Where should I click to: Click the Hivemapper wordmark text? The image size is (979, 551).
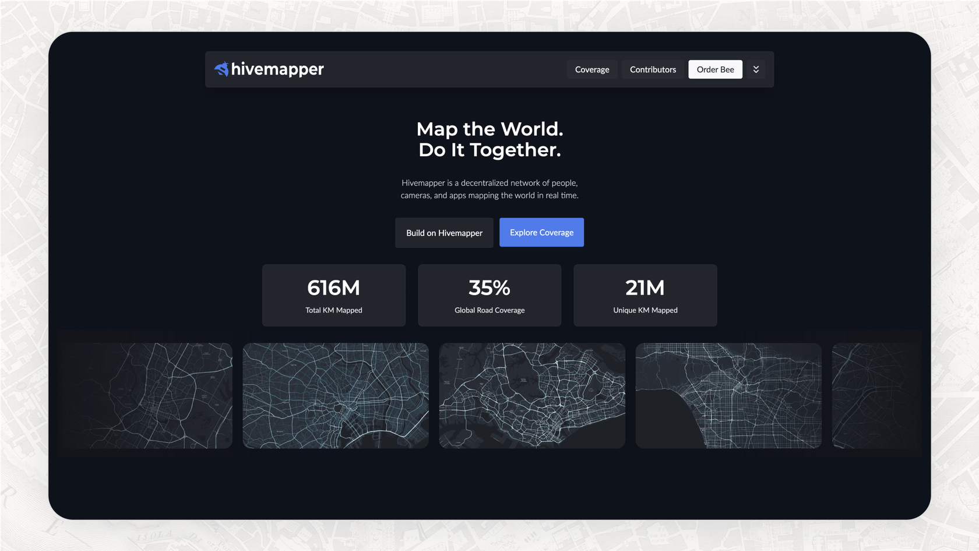[x=277, y=69]
